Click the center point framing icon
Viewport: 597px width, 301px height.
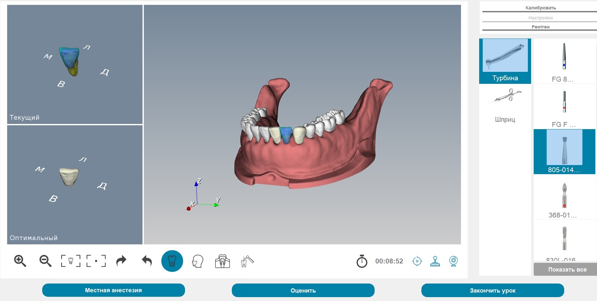96,261
